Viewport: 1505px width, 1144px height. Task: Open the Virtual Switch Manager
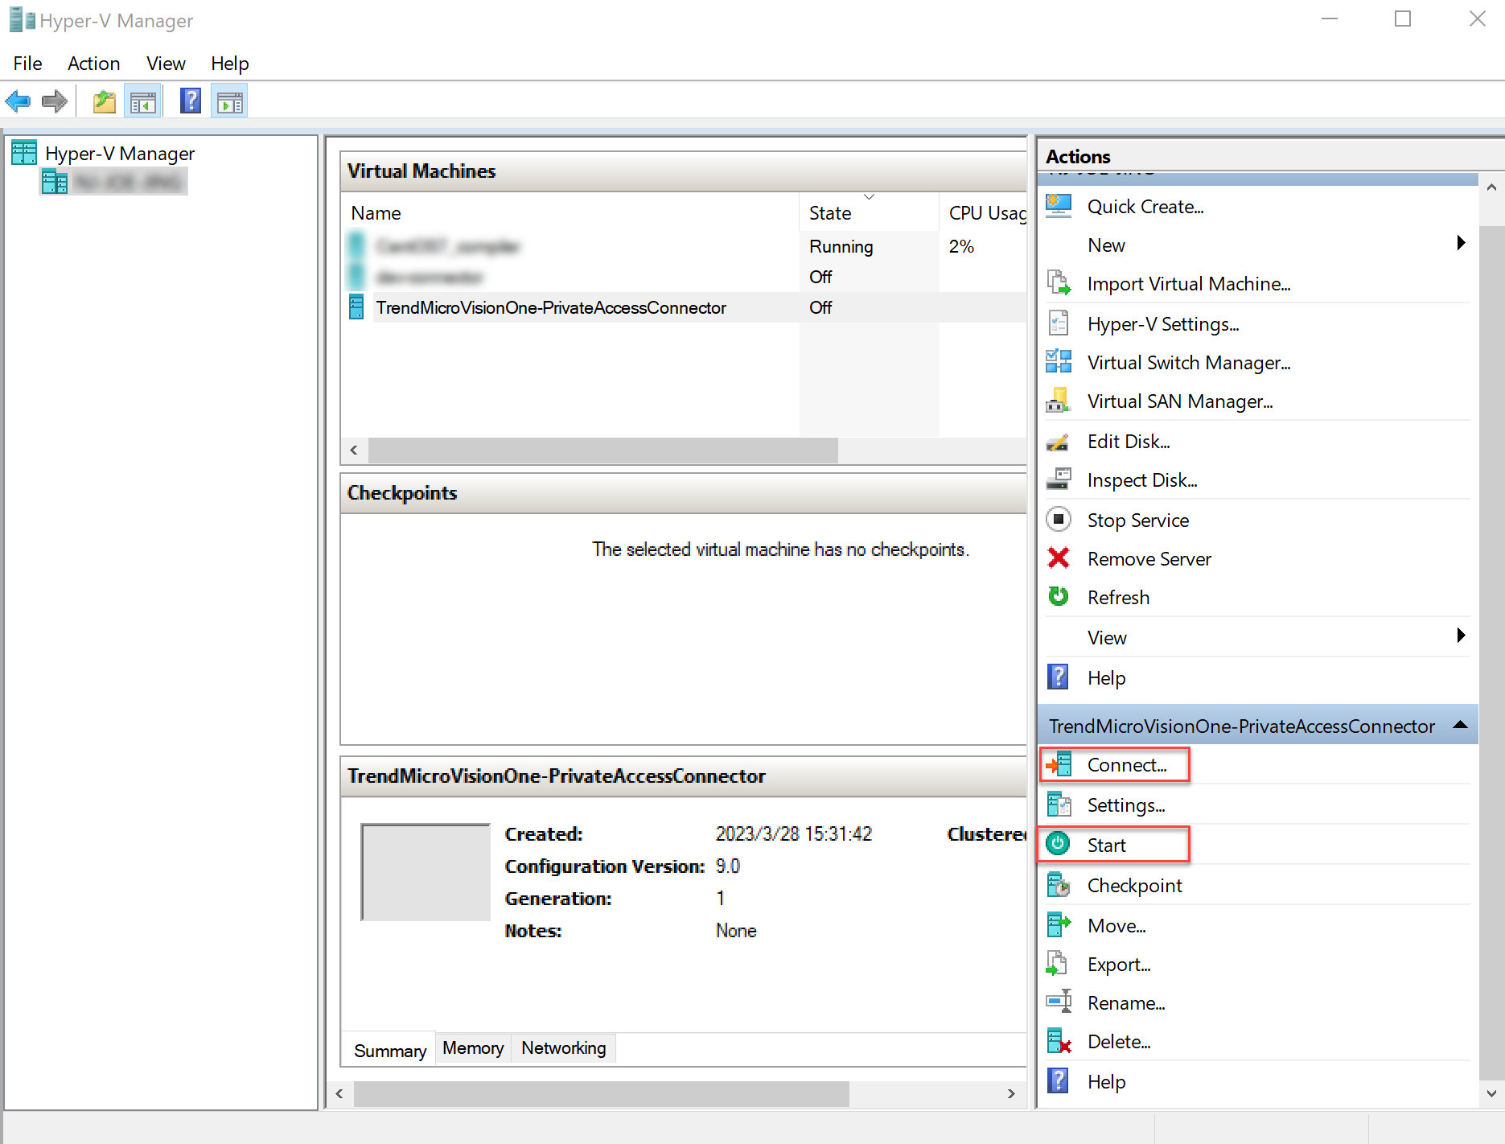coord(1189,362)
